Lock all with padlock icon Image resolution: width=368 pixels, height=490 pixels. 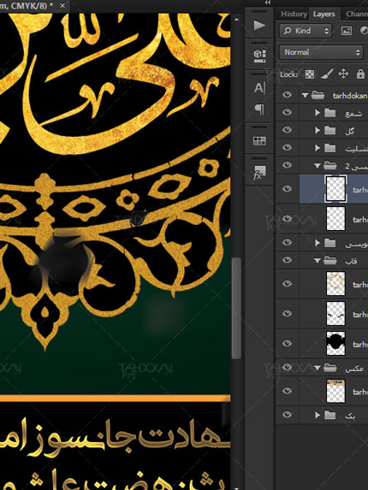(x=360, y=74)
